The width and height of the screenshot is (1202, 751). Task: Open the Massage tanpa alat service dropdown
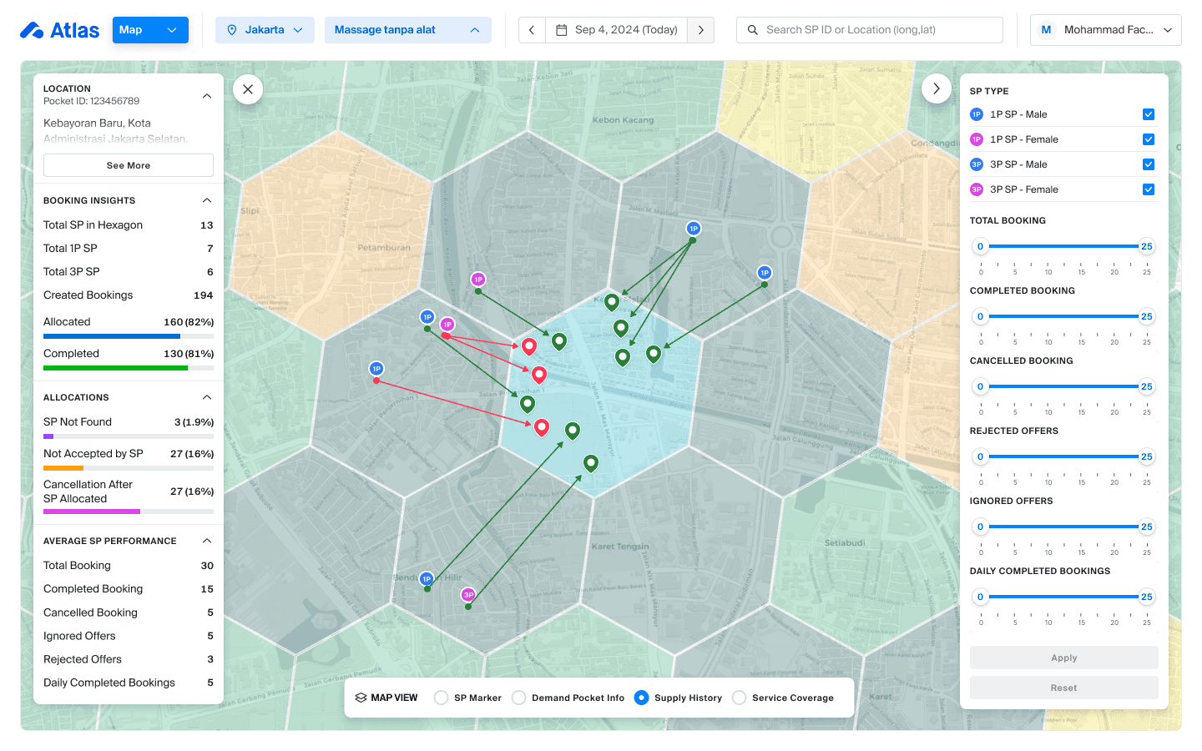tap(407, 30)
